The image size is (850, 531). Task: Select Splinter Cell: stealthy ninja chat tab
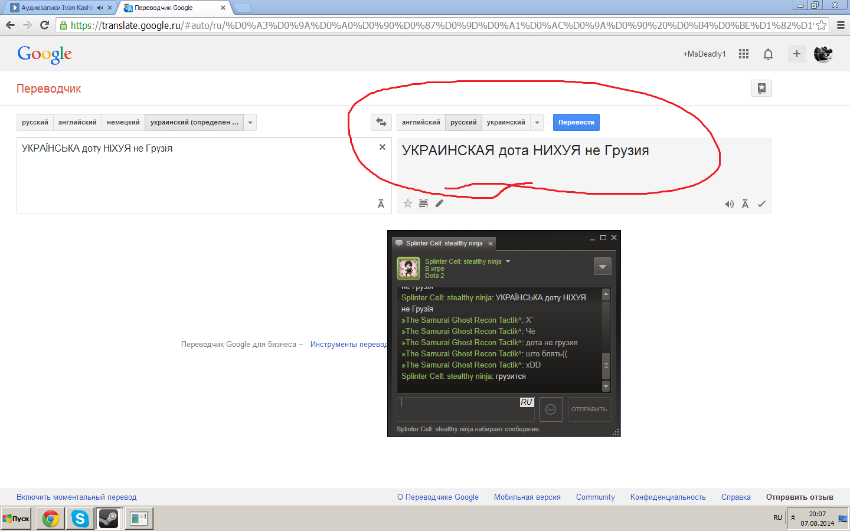click(x=444, y=243)
